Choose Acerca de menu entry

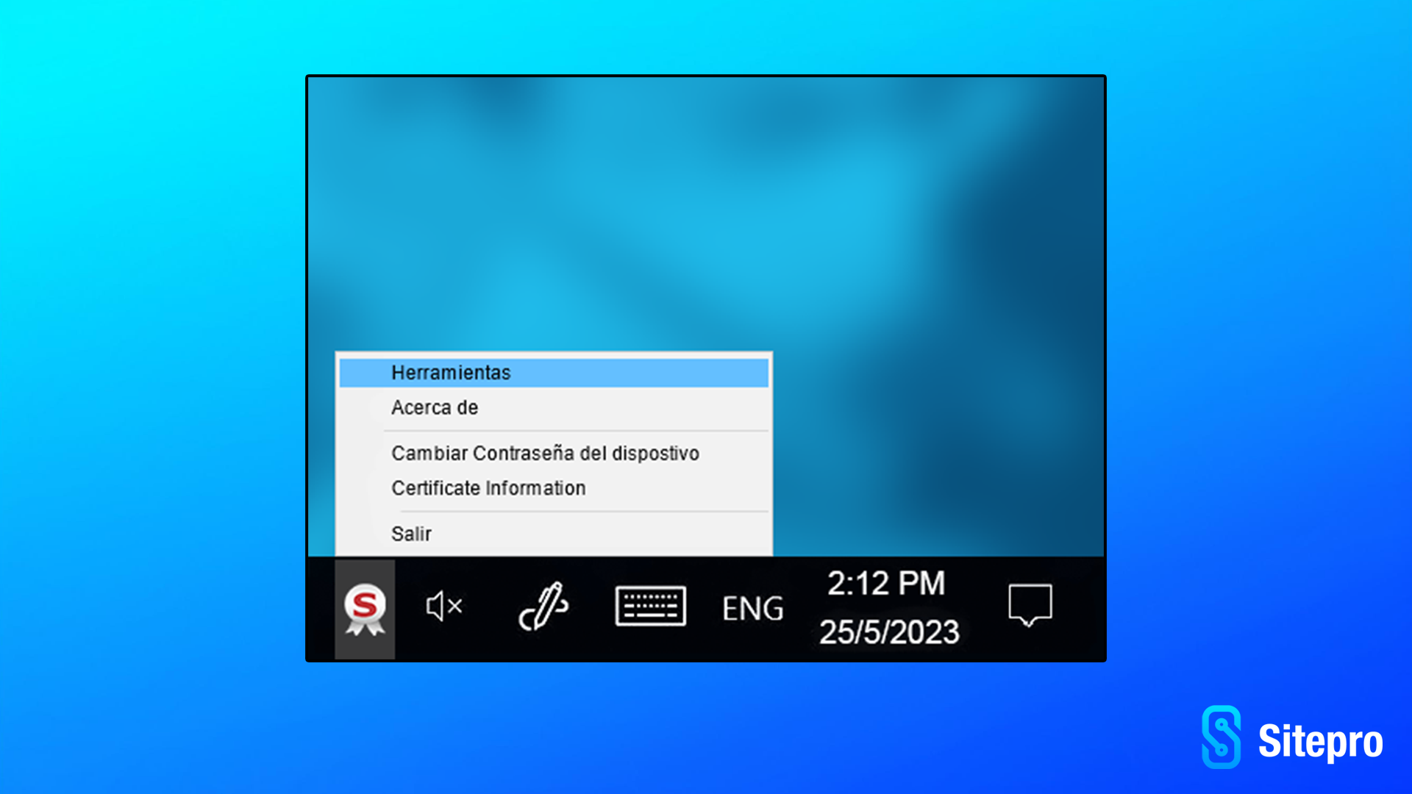[435, 407]
